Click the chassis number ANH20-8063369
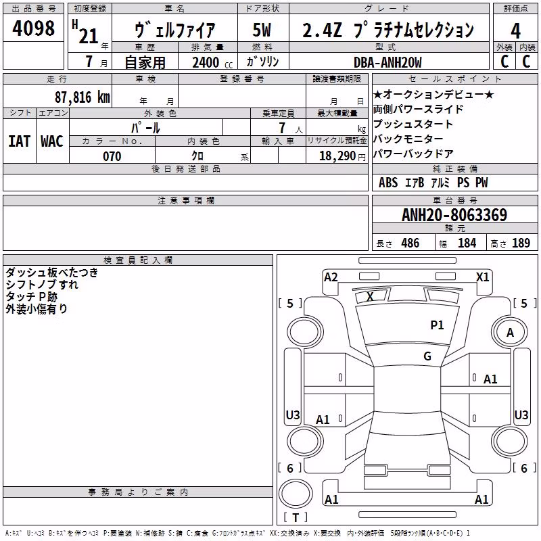541x541 pixels. click(x=454, y=215)
